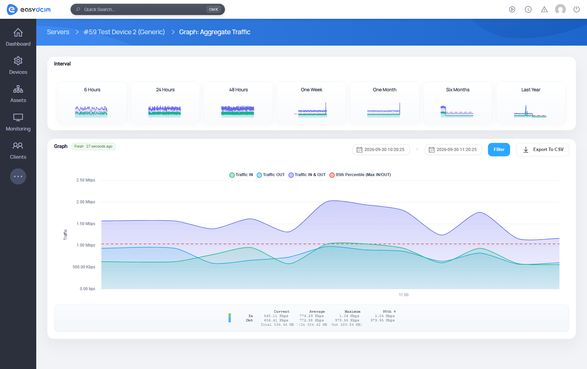The width and height of the screenshot is (587, 369).
Task: Click the Traffic y-axis title
Action: point(65,234)
